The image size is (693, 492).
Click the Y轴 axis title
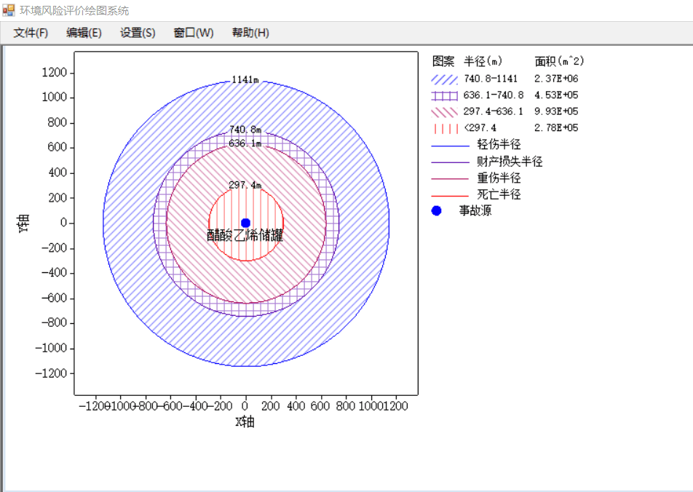tap(23, 223)
